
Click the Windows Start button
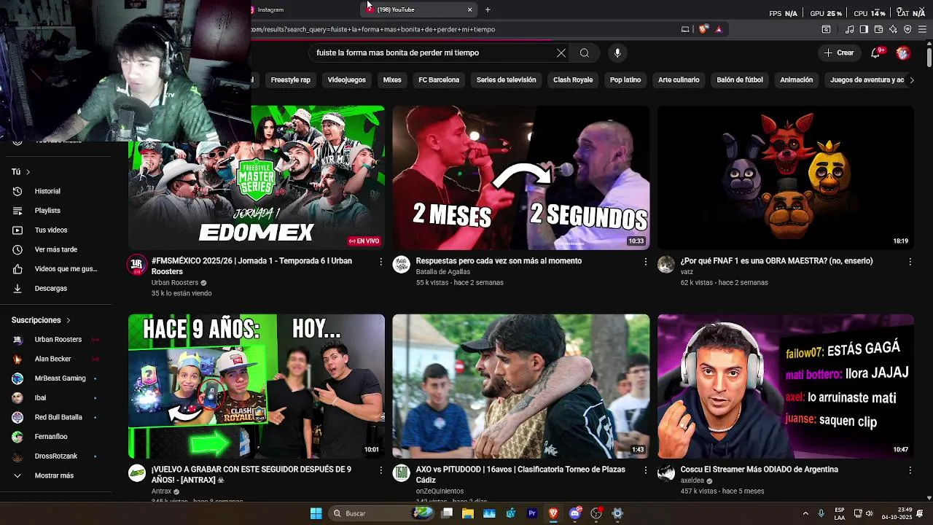316,513
